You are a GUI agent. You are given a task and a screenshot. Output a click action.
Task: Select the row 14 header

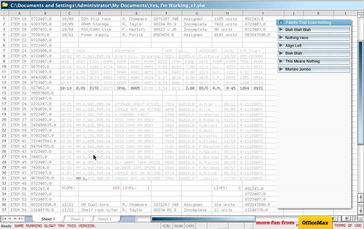point(4,88)
